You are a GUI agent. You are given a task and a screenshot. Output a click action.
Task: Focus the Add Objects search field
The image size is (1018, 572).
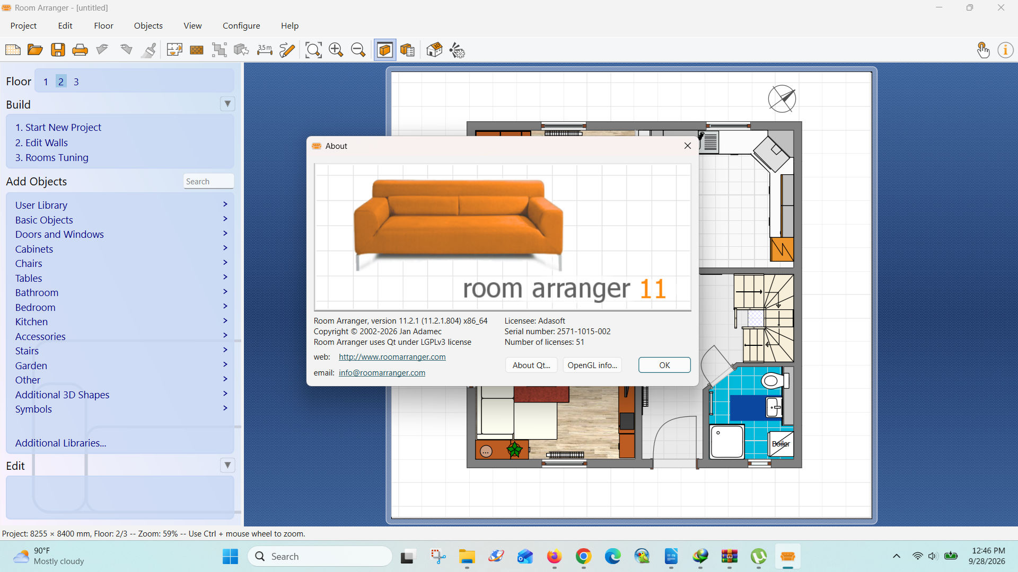208,181
